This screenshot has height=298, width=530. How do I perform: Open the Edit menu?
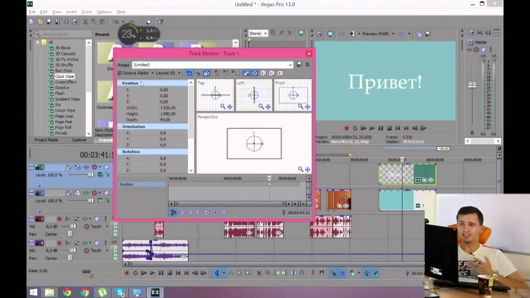(x=43, y=12)
